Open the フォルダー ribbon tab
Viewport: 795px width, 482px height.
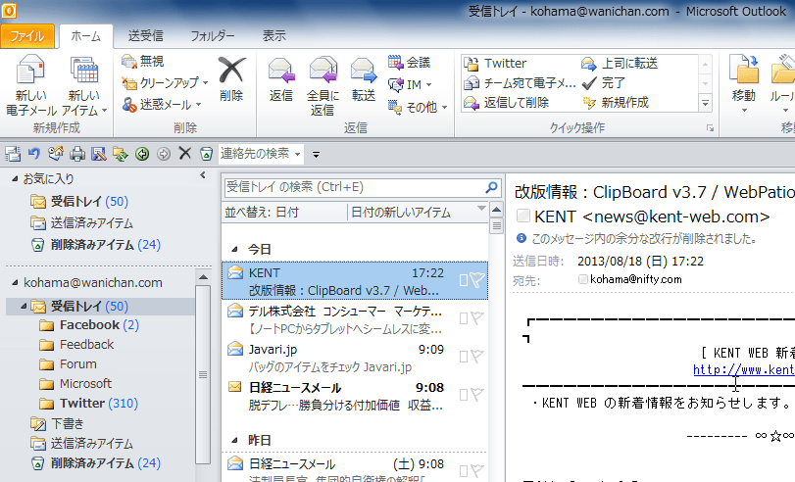click(x=213, y=36)
